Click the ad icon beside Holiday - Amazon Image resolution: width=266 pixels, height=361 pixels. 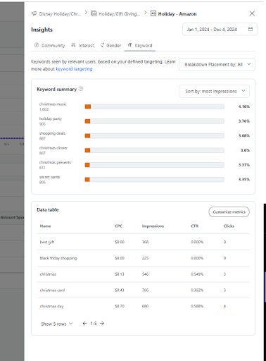coord(153,13)
